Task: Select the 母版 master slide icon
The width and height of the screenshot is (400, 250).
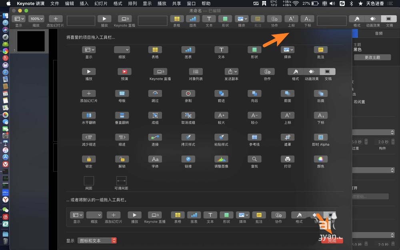Action: (x=122, y=94)
